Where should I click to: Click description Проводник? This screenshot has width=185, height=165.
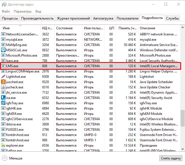point(148,145)
